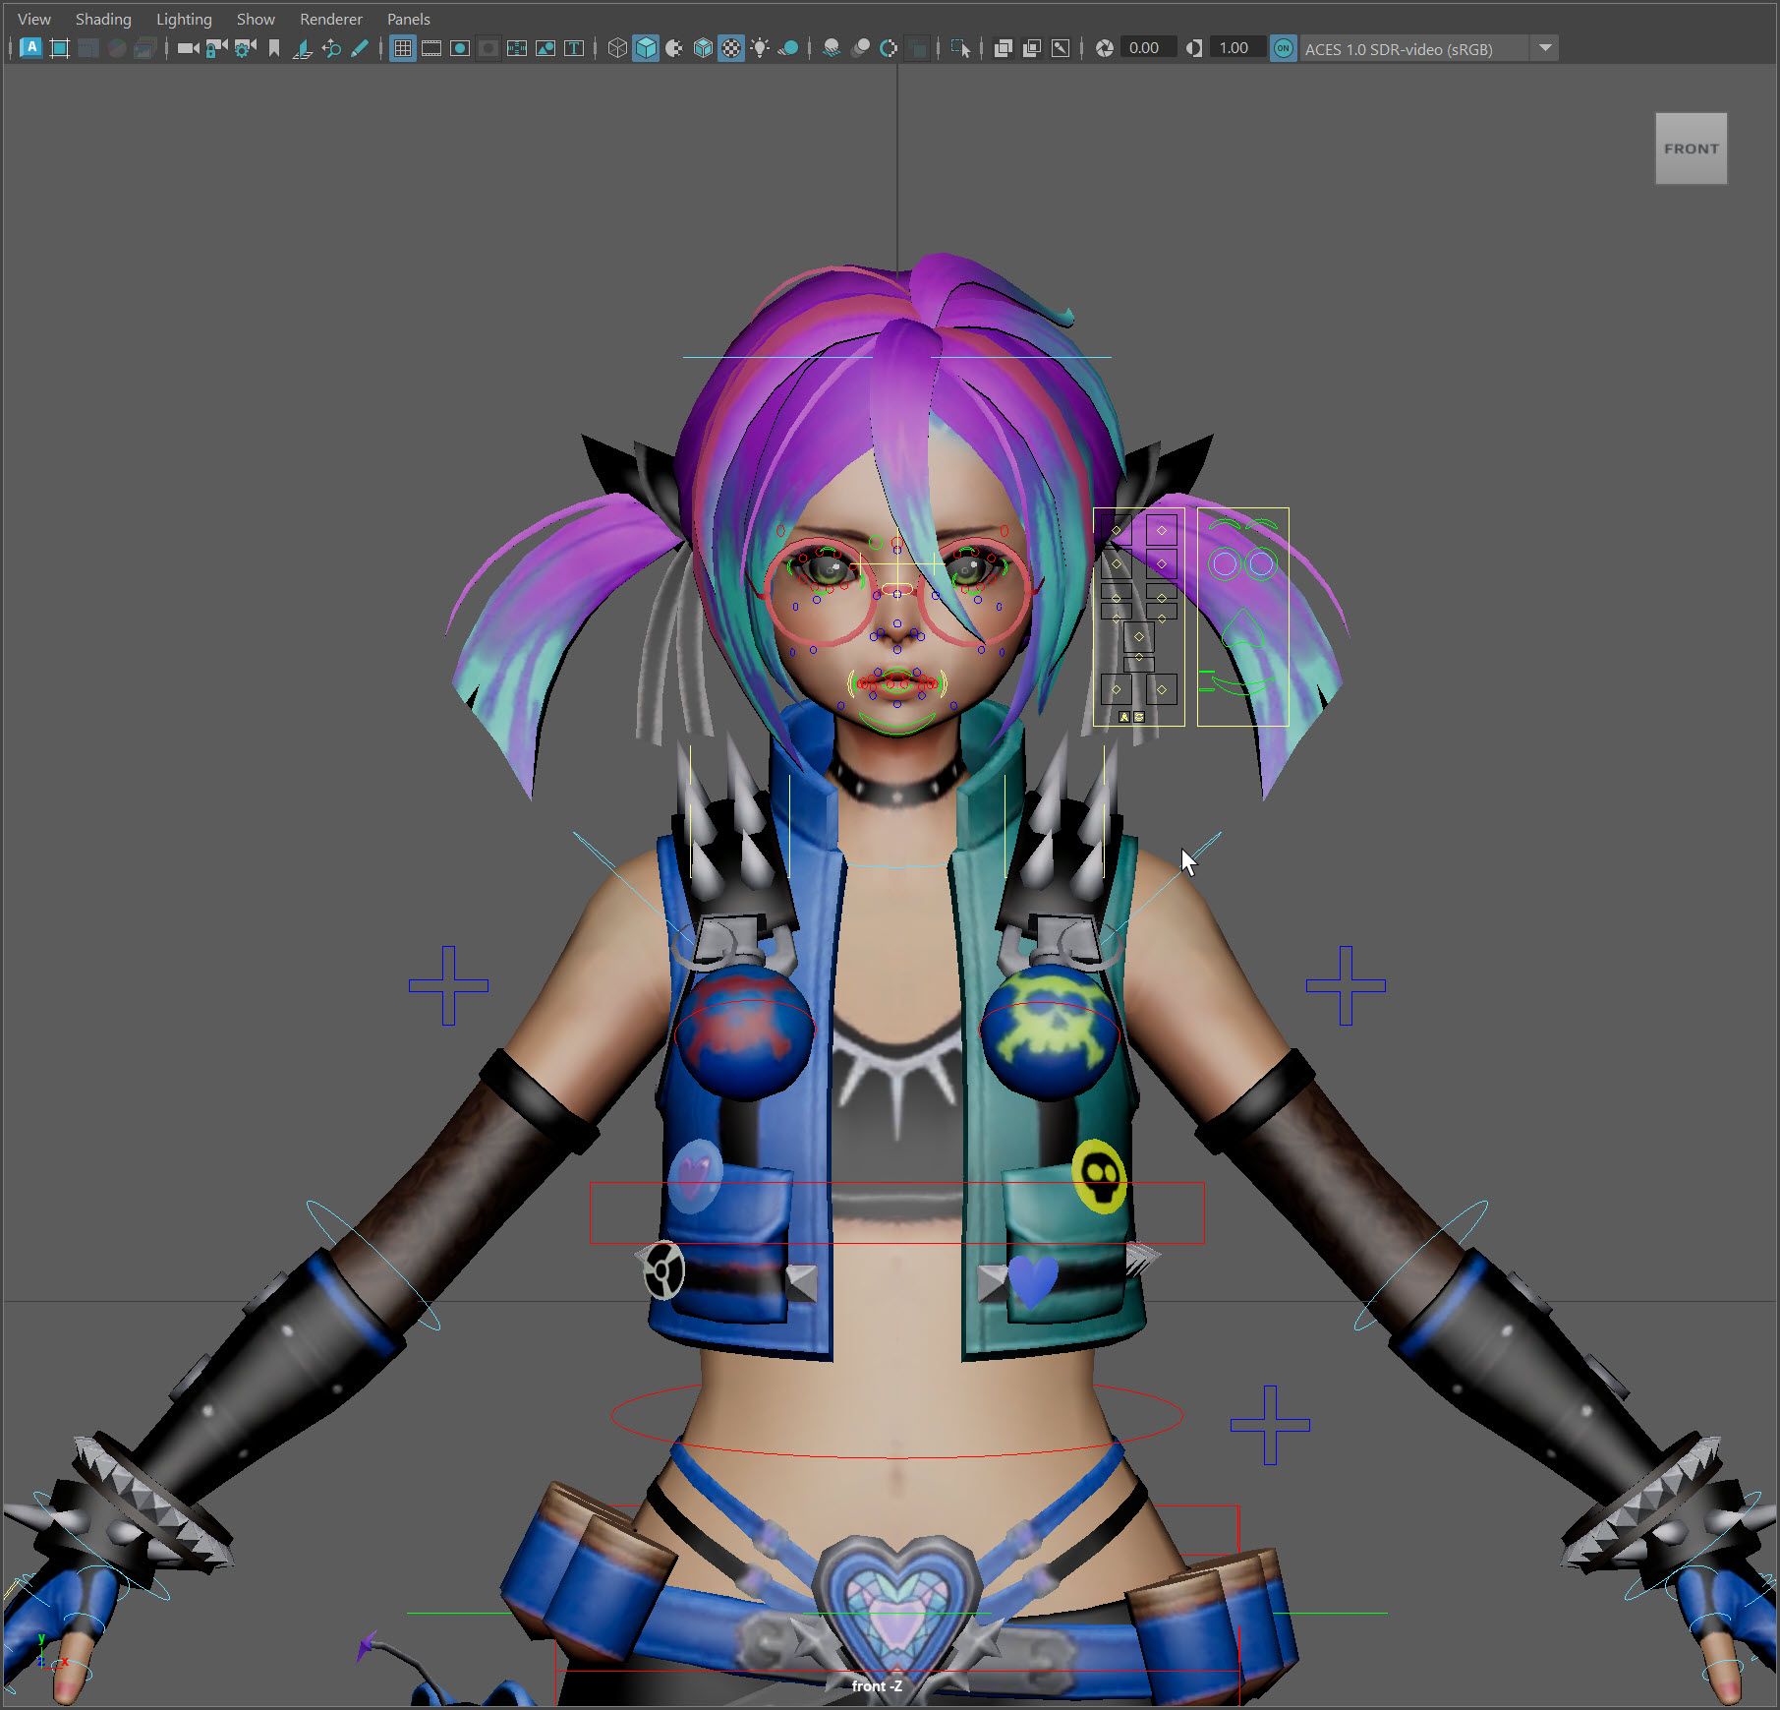Open the Show menu
1780x1710 pixels.
pos(256,19)
